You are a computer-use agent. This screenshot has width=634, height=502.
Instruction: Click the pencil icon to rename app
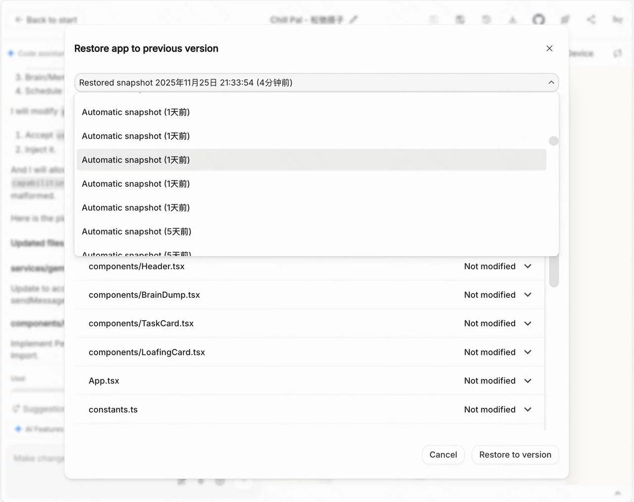pyautogui.click(x=353, y=20)
